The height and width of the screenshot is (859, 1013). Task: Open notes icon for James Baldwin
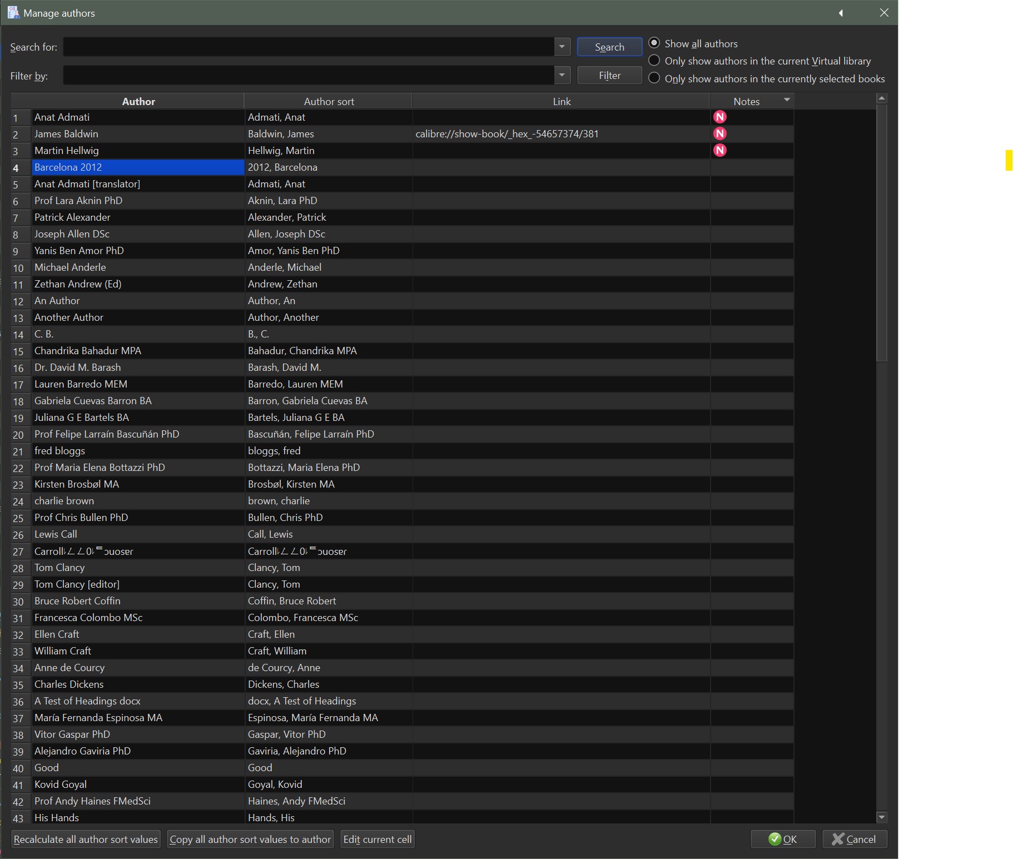pyautogui.click(x=720, y=133)
